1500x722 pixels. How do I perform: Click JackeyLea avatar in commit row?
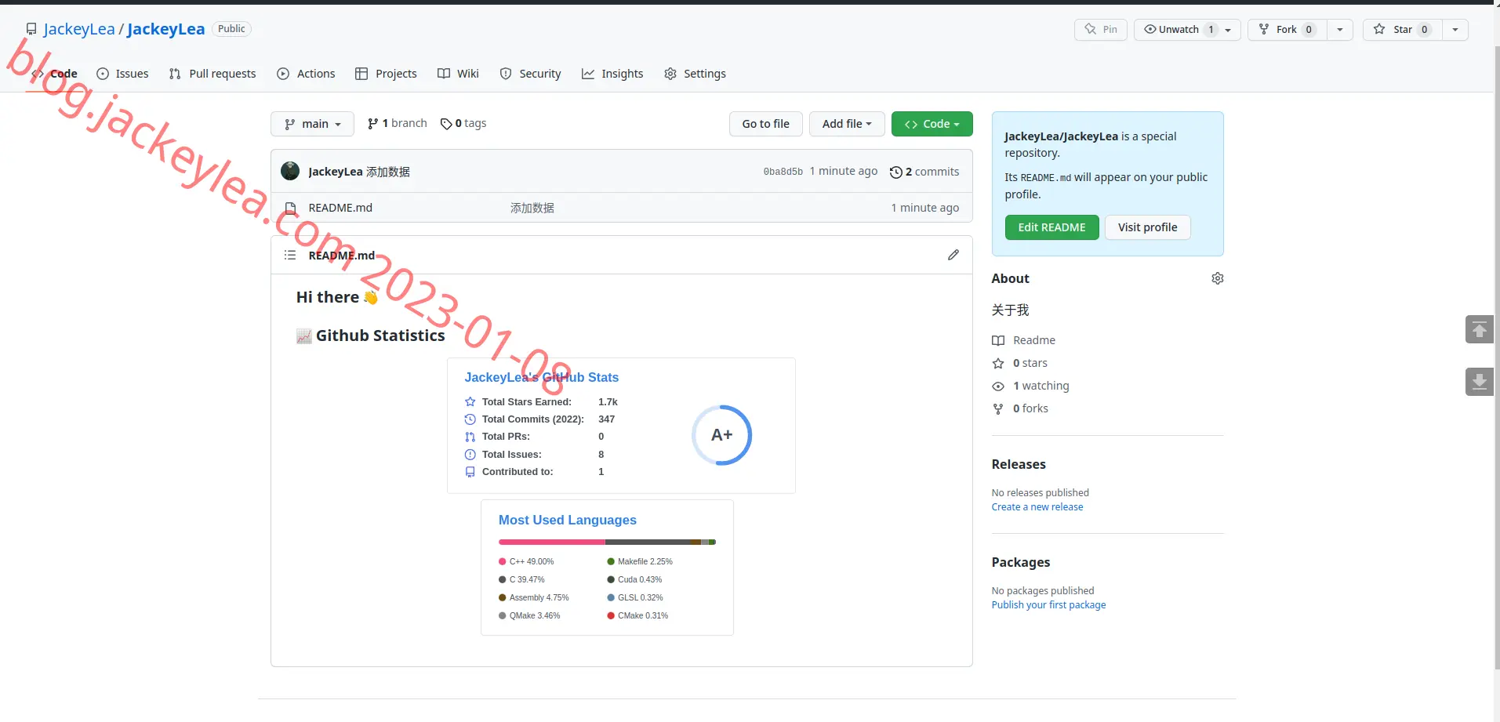coord(290,171)
